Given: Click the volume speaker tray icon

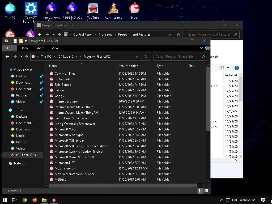Looking at the screenshot, I should [x=234, y=200].
